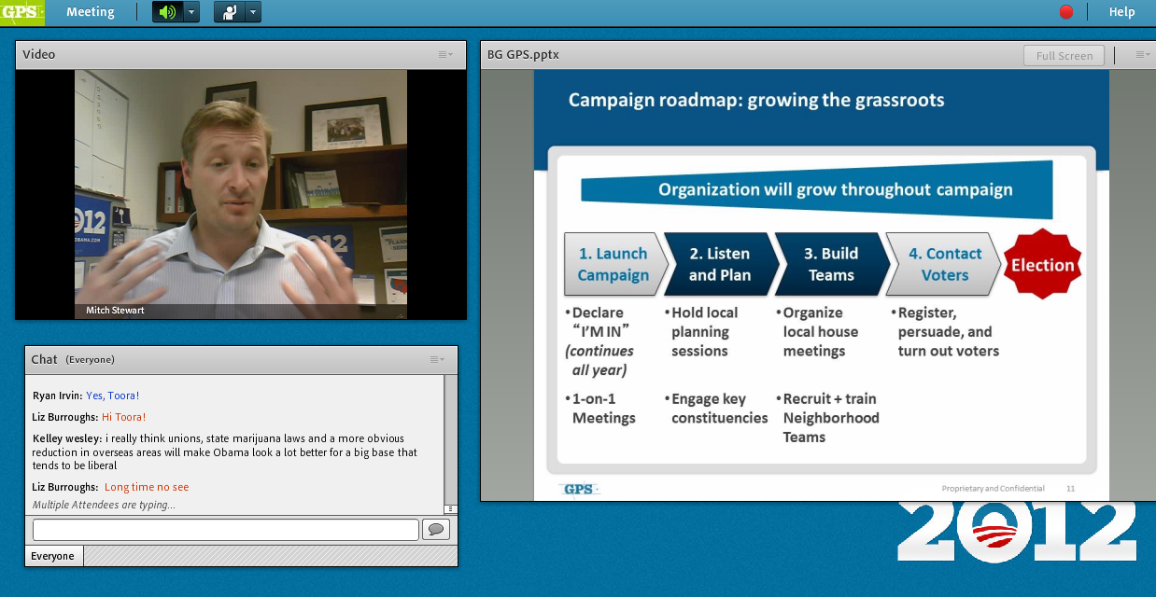Viewport: 1156px width, 597px height.
Task: Open the Video pod options menu
Action: pos(445,54)
